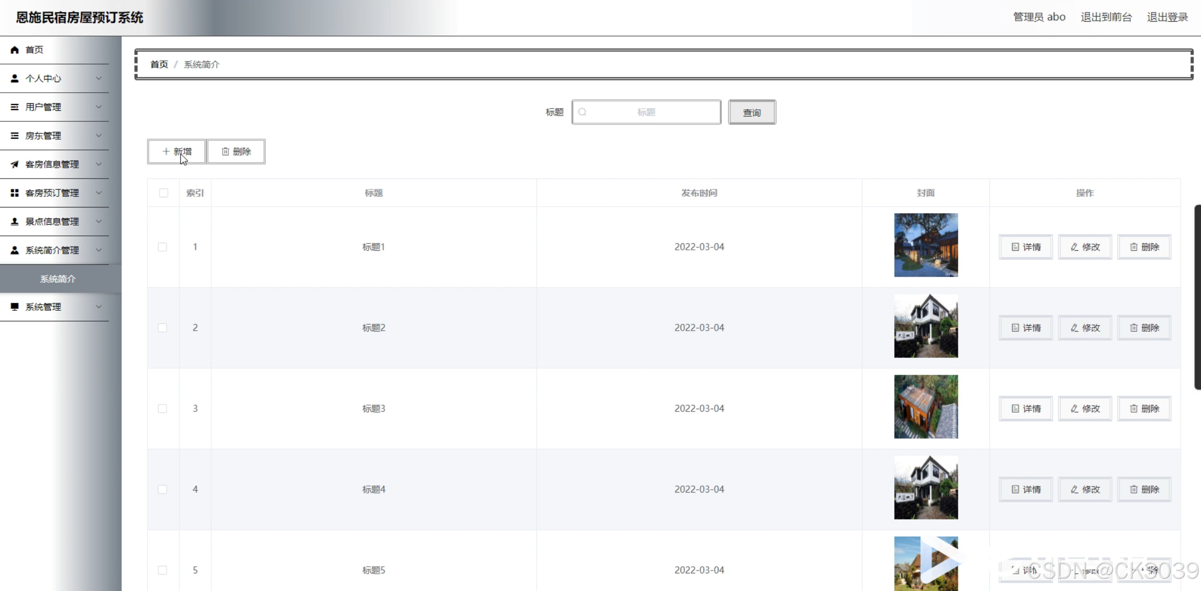Screen dimensions: 1201x591
Task: Click the trash icon on batch 删除 button
Action: (x=225, y=151)
